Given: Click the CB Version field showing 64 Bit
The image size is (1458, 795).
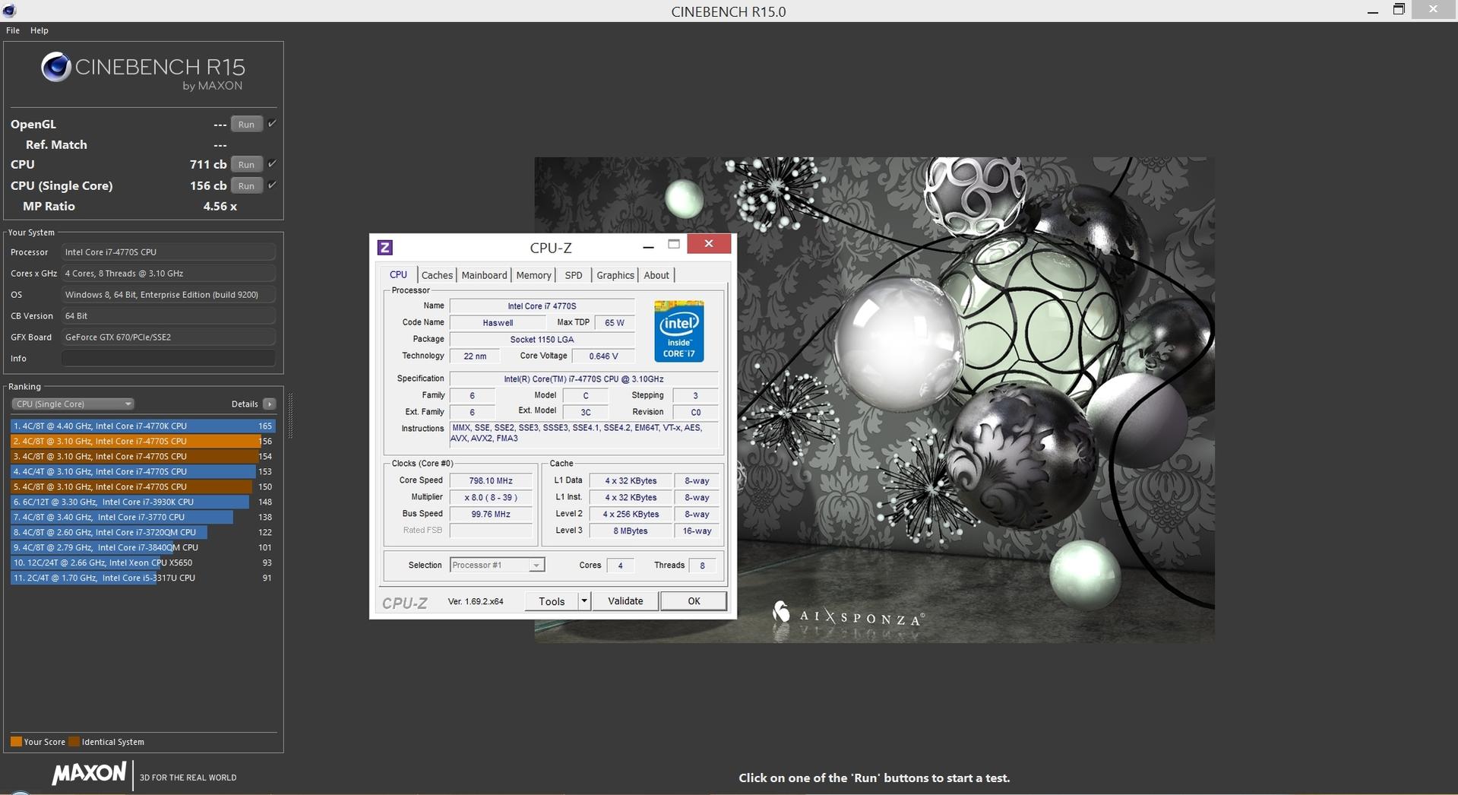Looking at the screenshot, I should click(168, 315).
